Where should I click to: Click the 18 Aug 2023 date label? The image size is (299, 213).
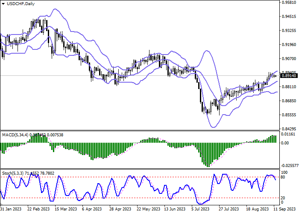click(258, 209)
